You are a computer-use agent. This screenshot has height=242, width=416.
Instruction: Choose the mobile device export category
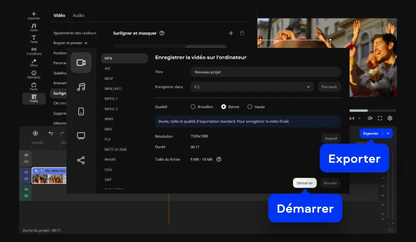[81, 111]
